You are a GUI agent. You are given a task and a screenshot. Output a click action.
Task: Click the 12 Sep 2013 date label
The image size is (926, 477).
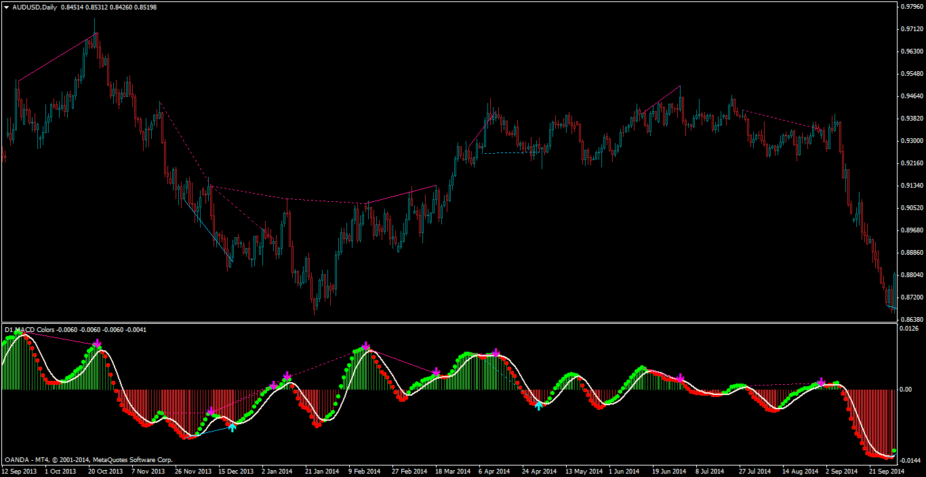[x=20, y=471]
